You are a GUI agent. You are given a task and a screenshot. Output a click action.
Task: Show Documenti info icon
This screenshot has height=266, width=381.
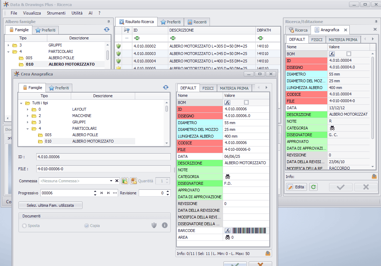[165, 225]
